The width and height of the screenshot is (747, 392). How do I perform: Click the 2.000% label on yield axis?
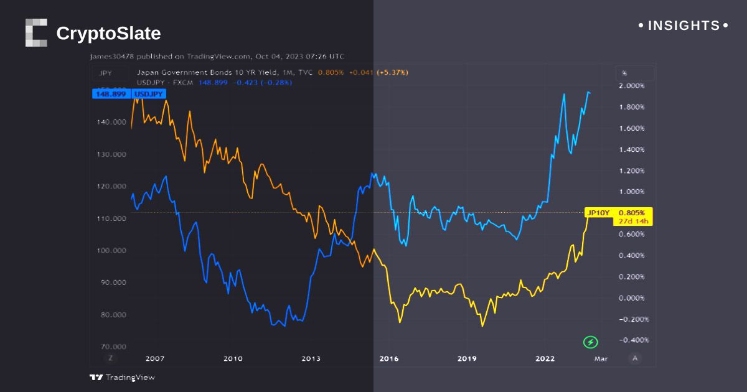click(x=631, y=86)
